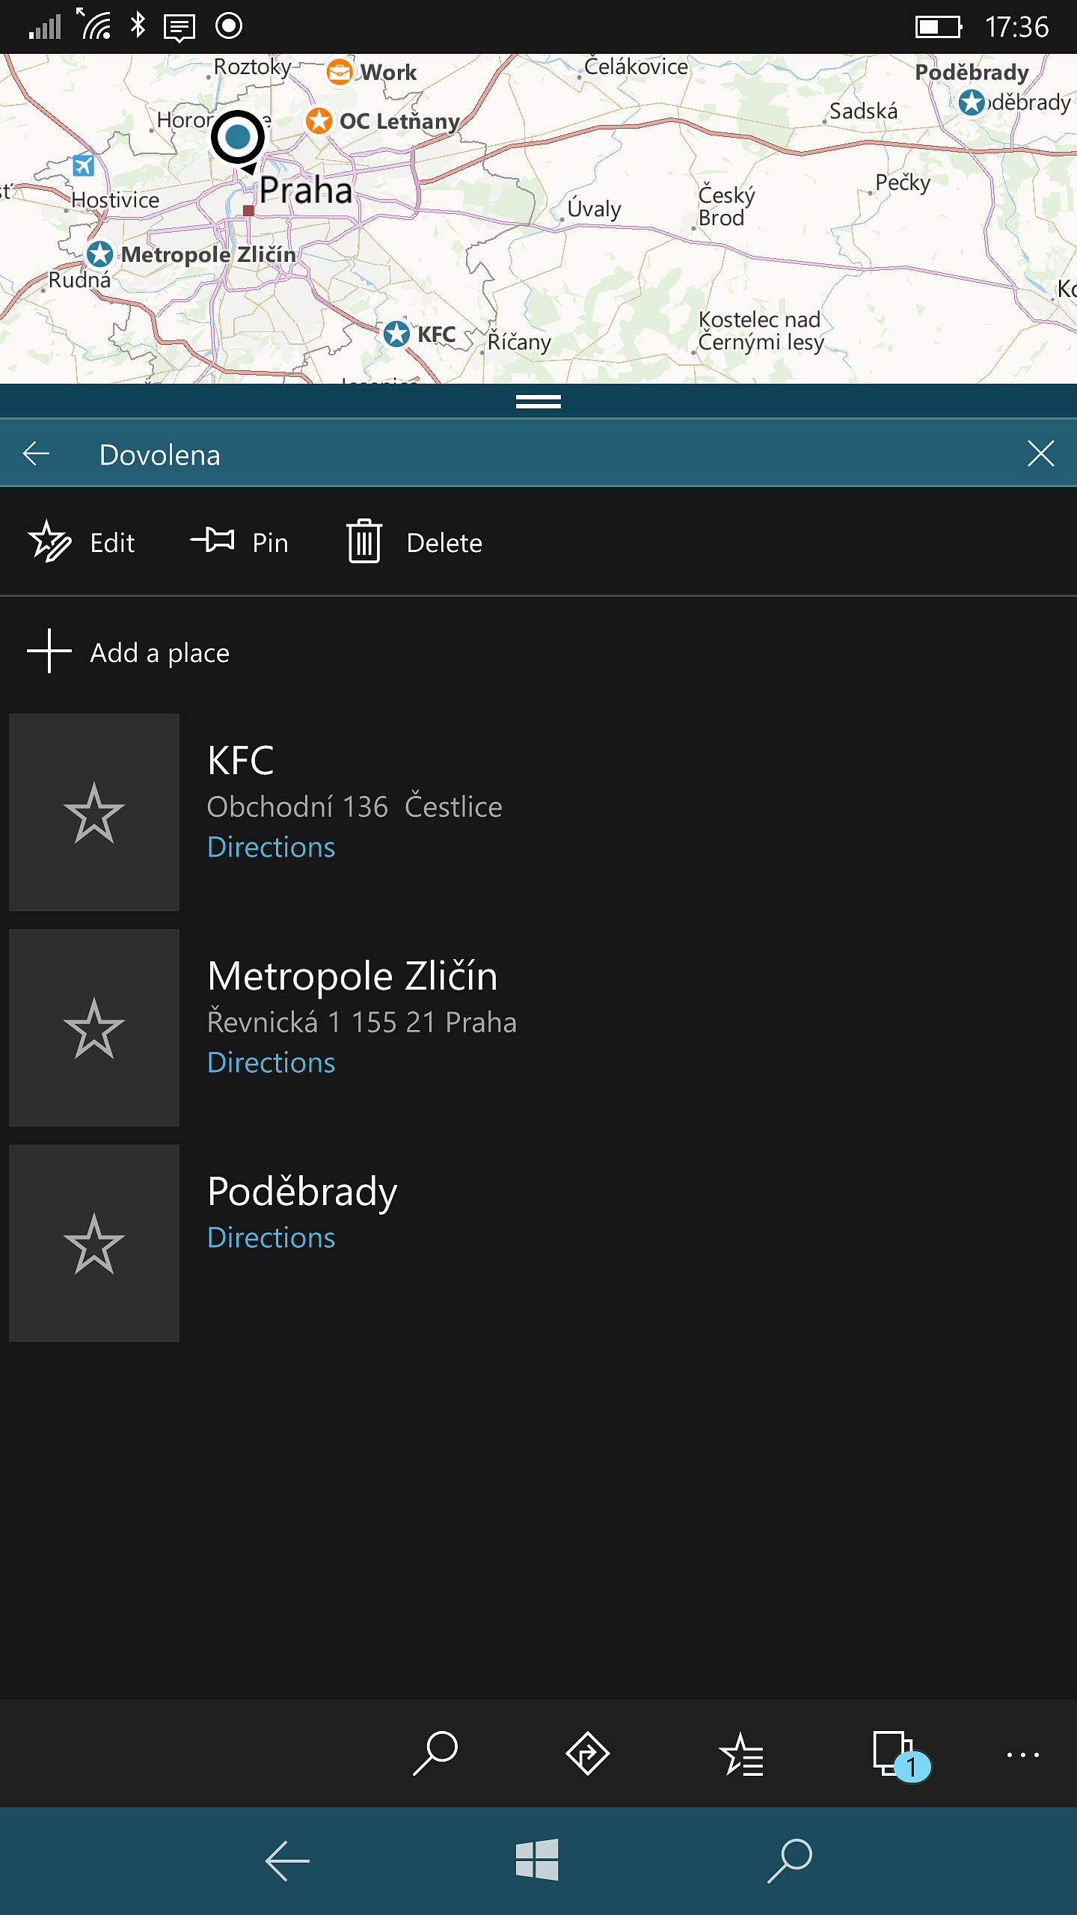Tap the Čelákovice map label
The image size is (1077, 1915).
(636, 67)
